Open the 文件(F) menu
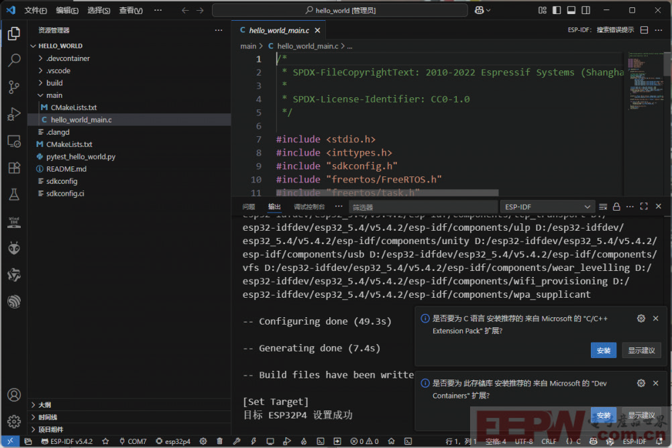 [36, 10]
